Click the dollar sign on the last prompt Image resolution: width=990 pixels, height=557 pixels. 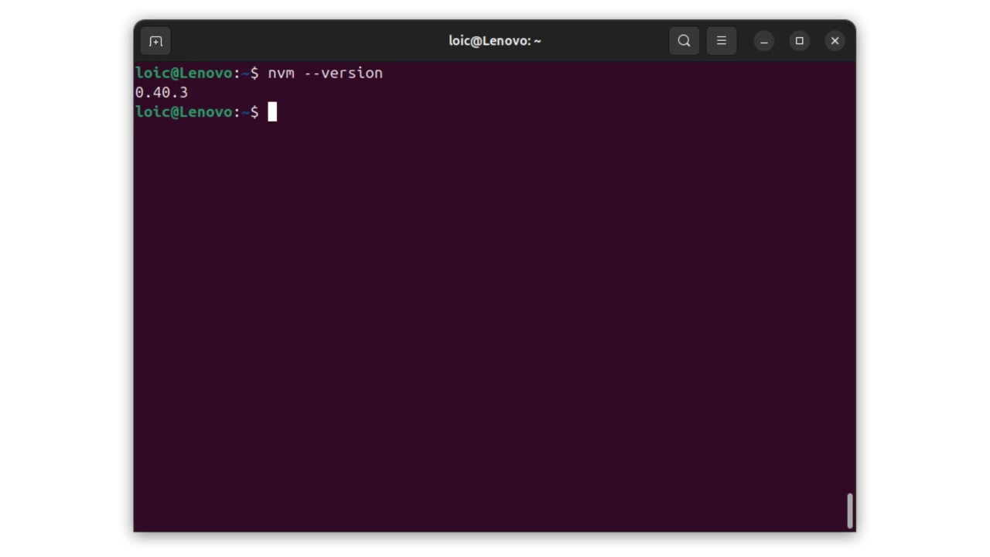(x=254, y=112)
